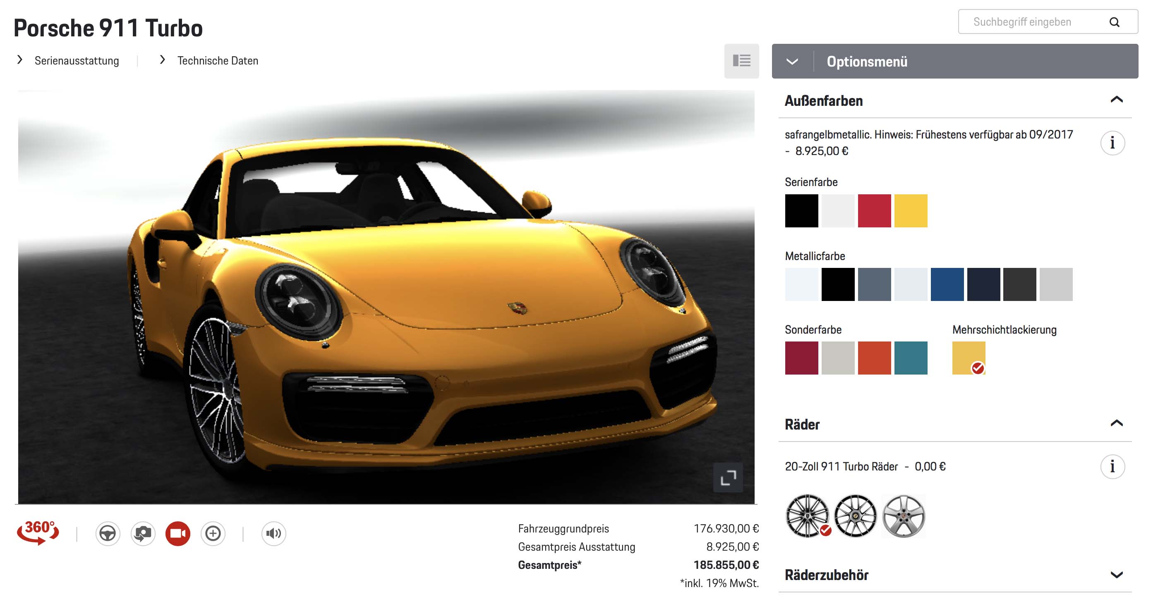Collapse the Außenfarben section

click(x=1116, y=100)
